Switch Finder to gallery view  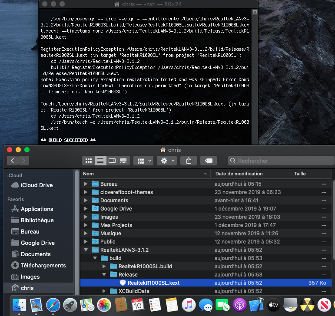point(123,161)
